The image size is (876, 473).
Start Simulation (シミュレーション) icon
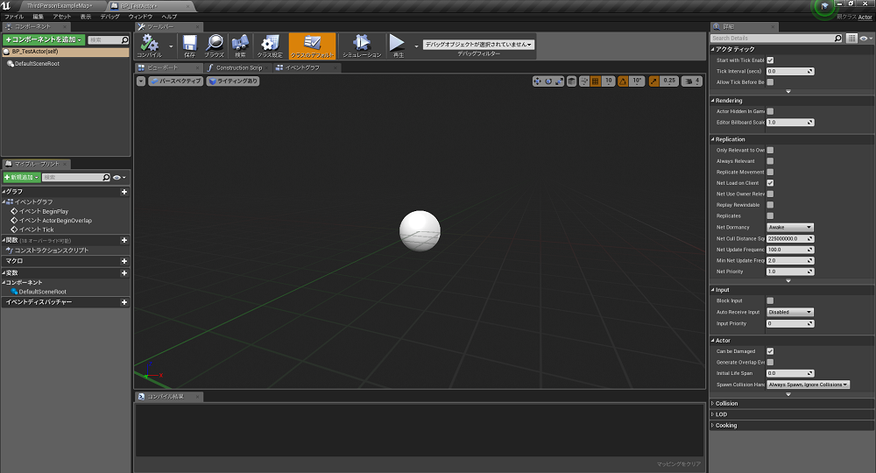[x=362, y=46]
